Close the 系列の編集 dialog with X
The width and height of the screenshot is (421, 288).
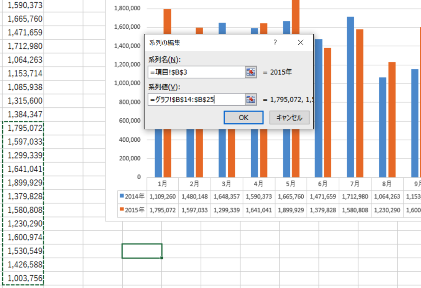tap(301, 43)
